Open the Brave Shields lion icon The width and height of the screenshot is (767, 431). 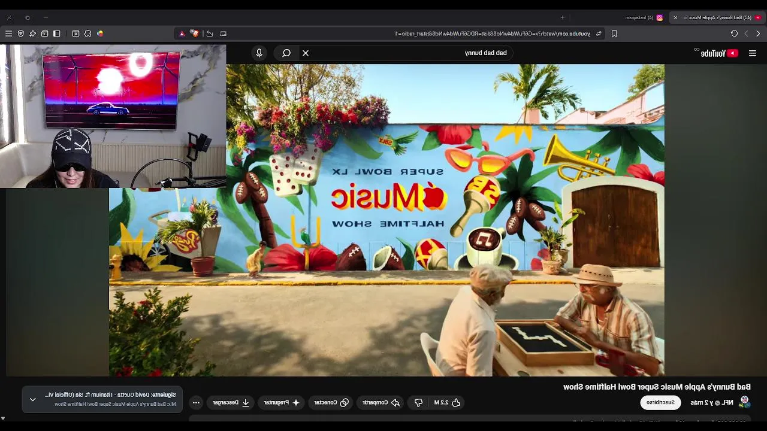click(x=194, y=34)
